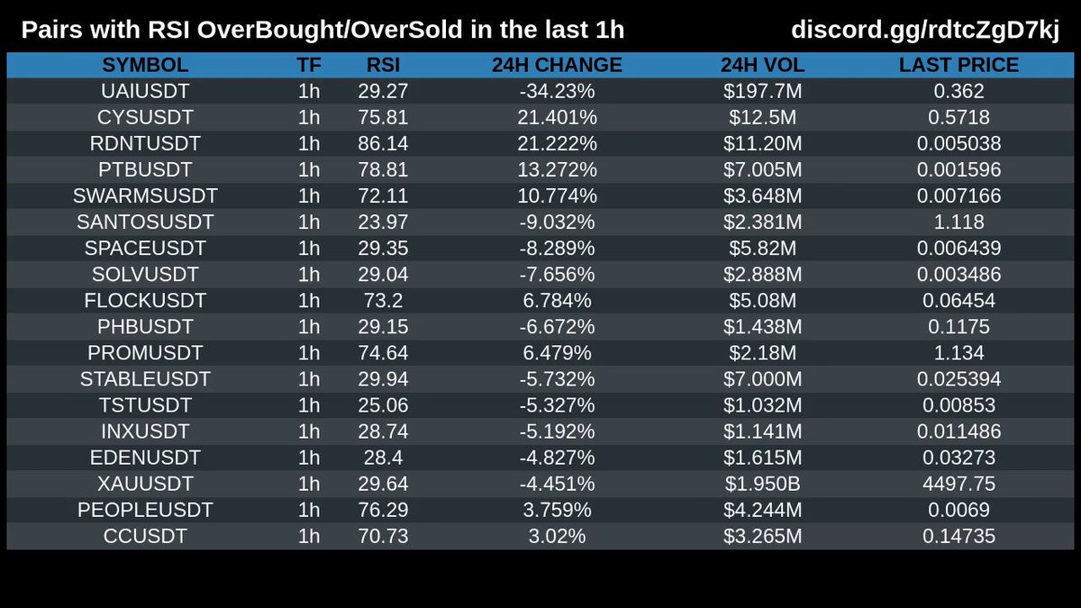Screen dimensions: 1081x608
Task: Click the table title heading text
Action: [x=322, y=31]
